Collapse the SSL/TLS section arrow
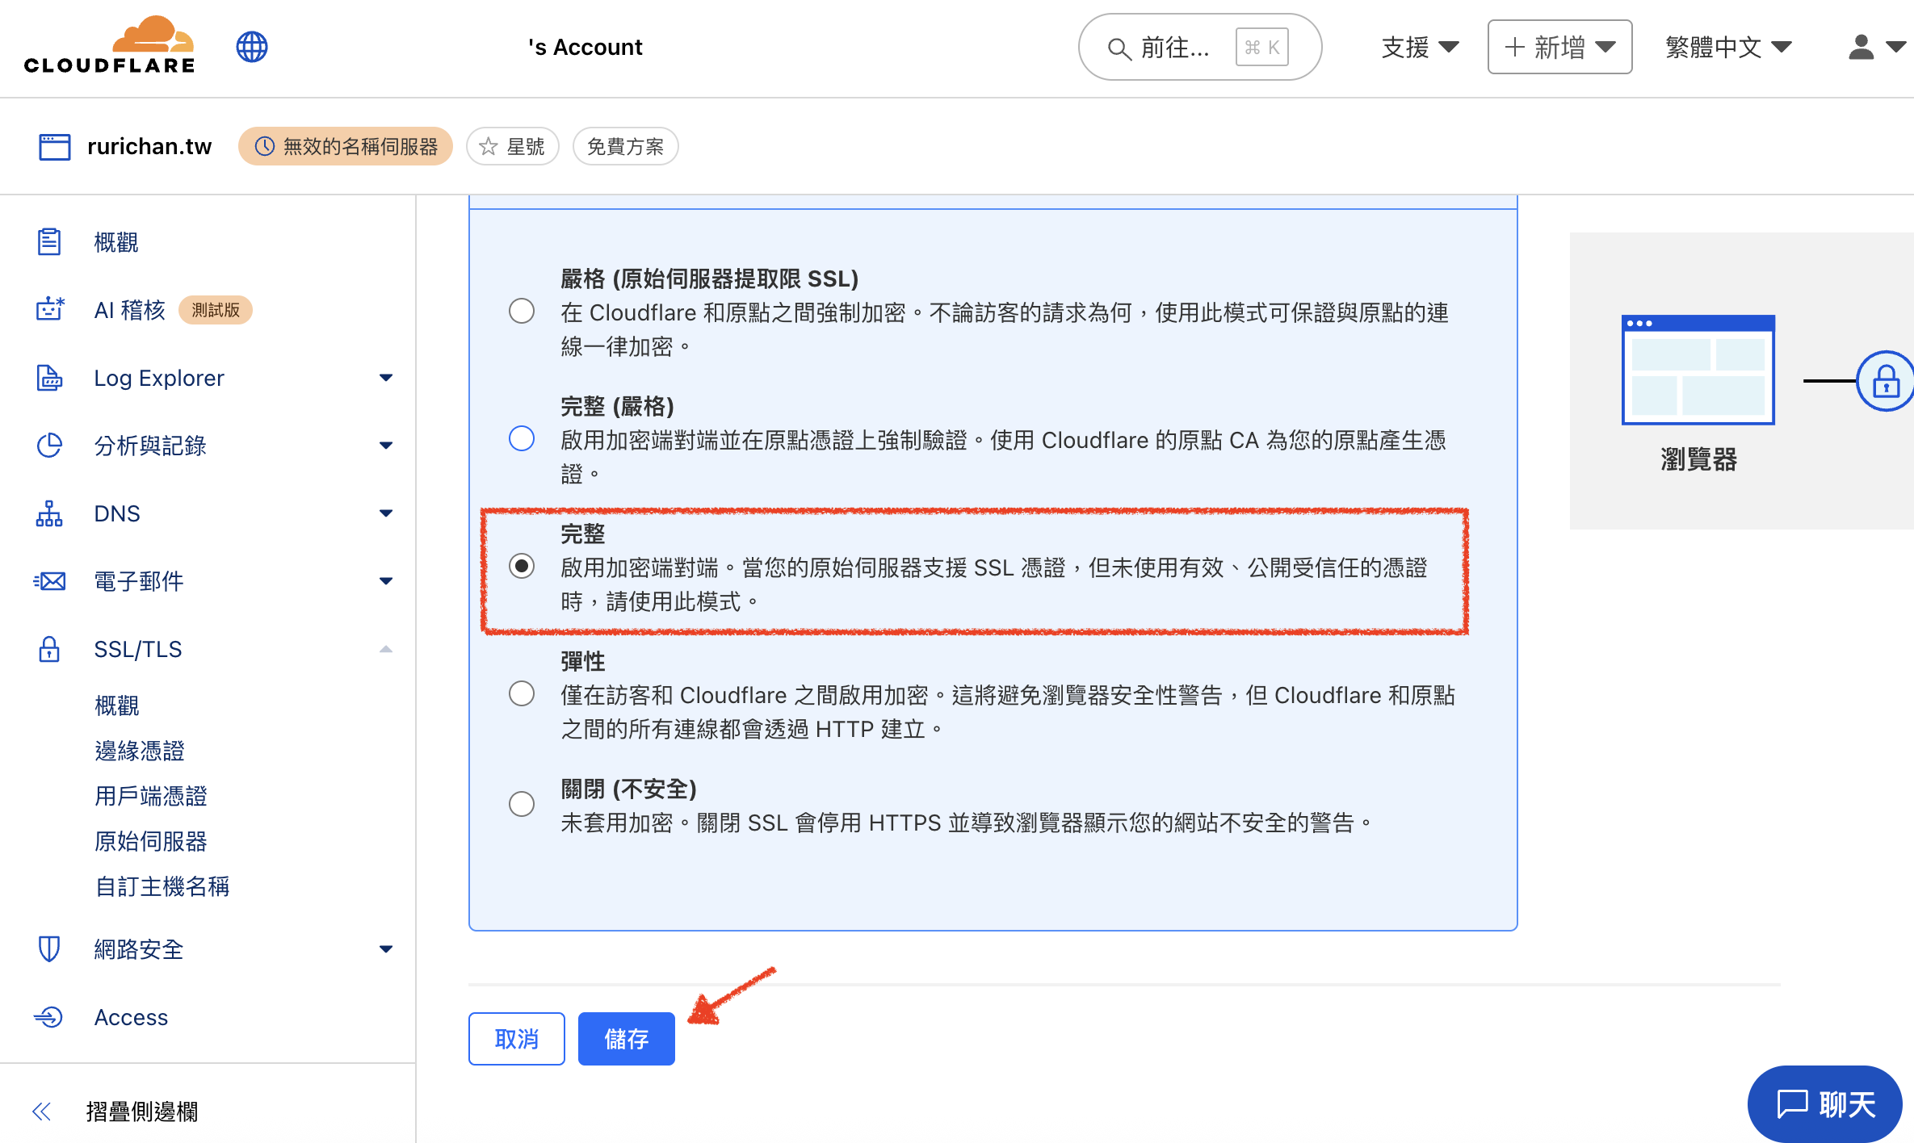This screenshot has width=1914, height=1143. [386, 649]
